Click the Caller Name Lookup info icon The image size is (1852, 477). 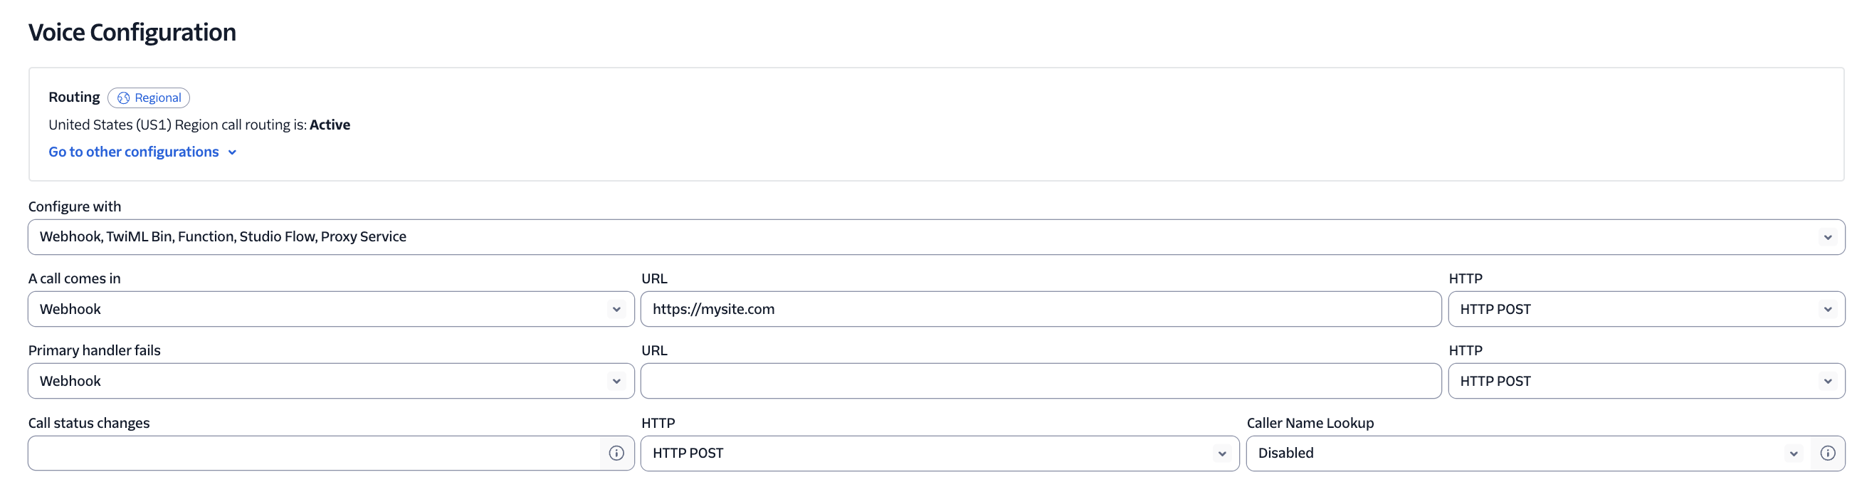(x=1828, y=454)
